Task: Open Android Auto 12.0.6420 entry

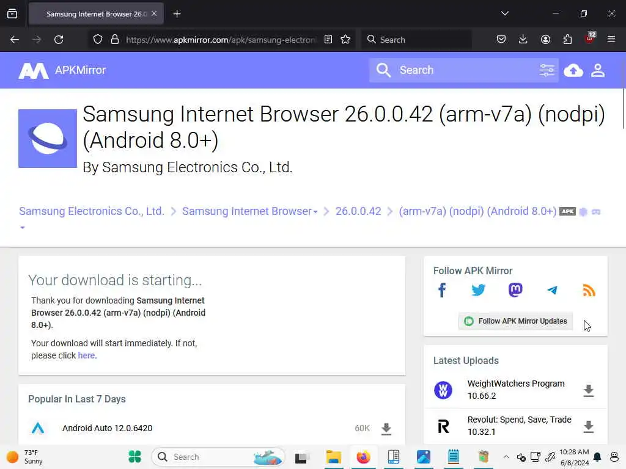Action: click(x=107, y=428)
